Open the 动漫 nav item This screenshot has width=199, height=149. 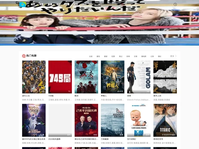tap(67, 4)
